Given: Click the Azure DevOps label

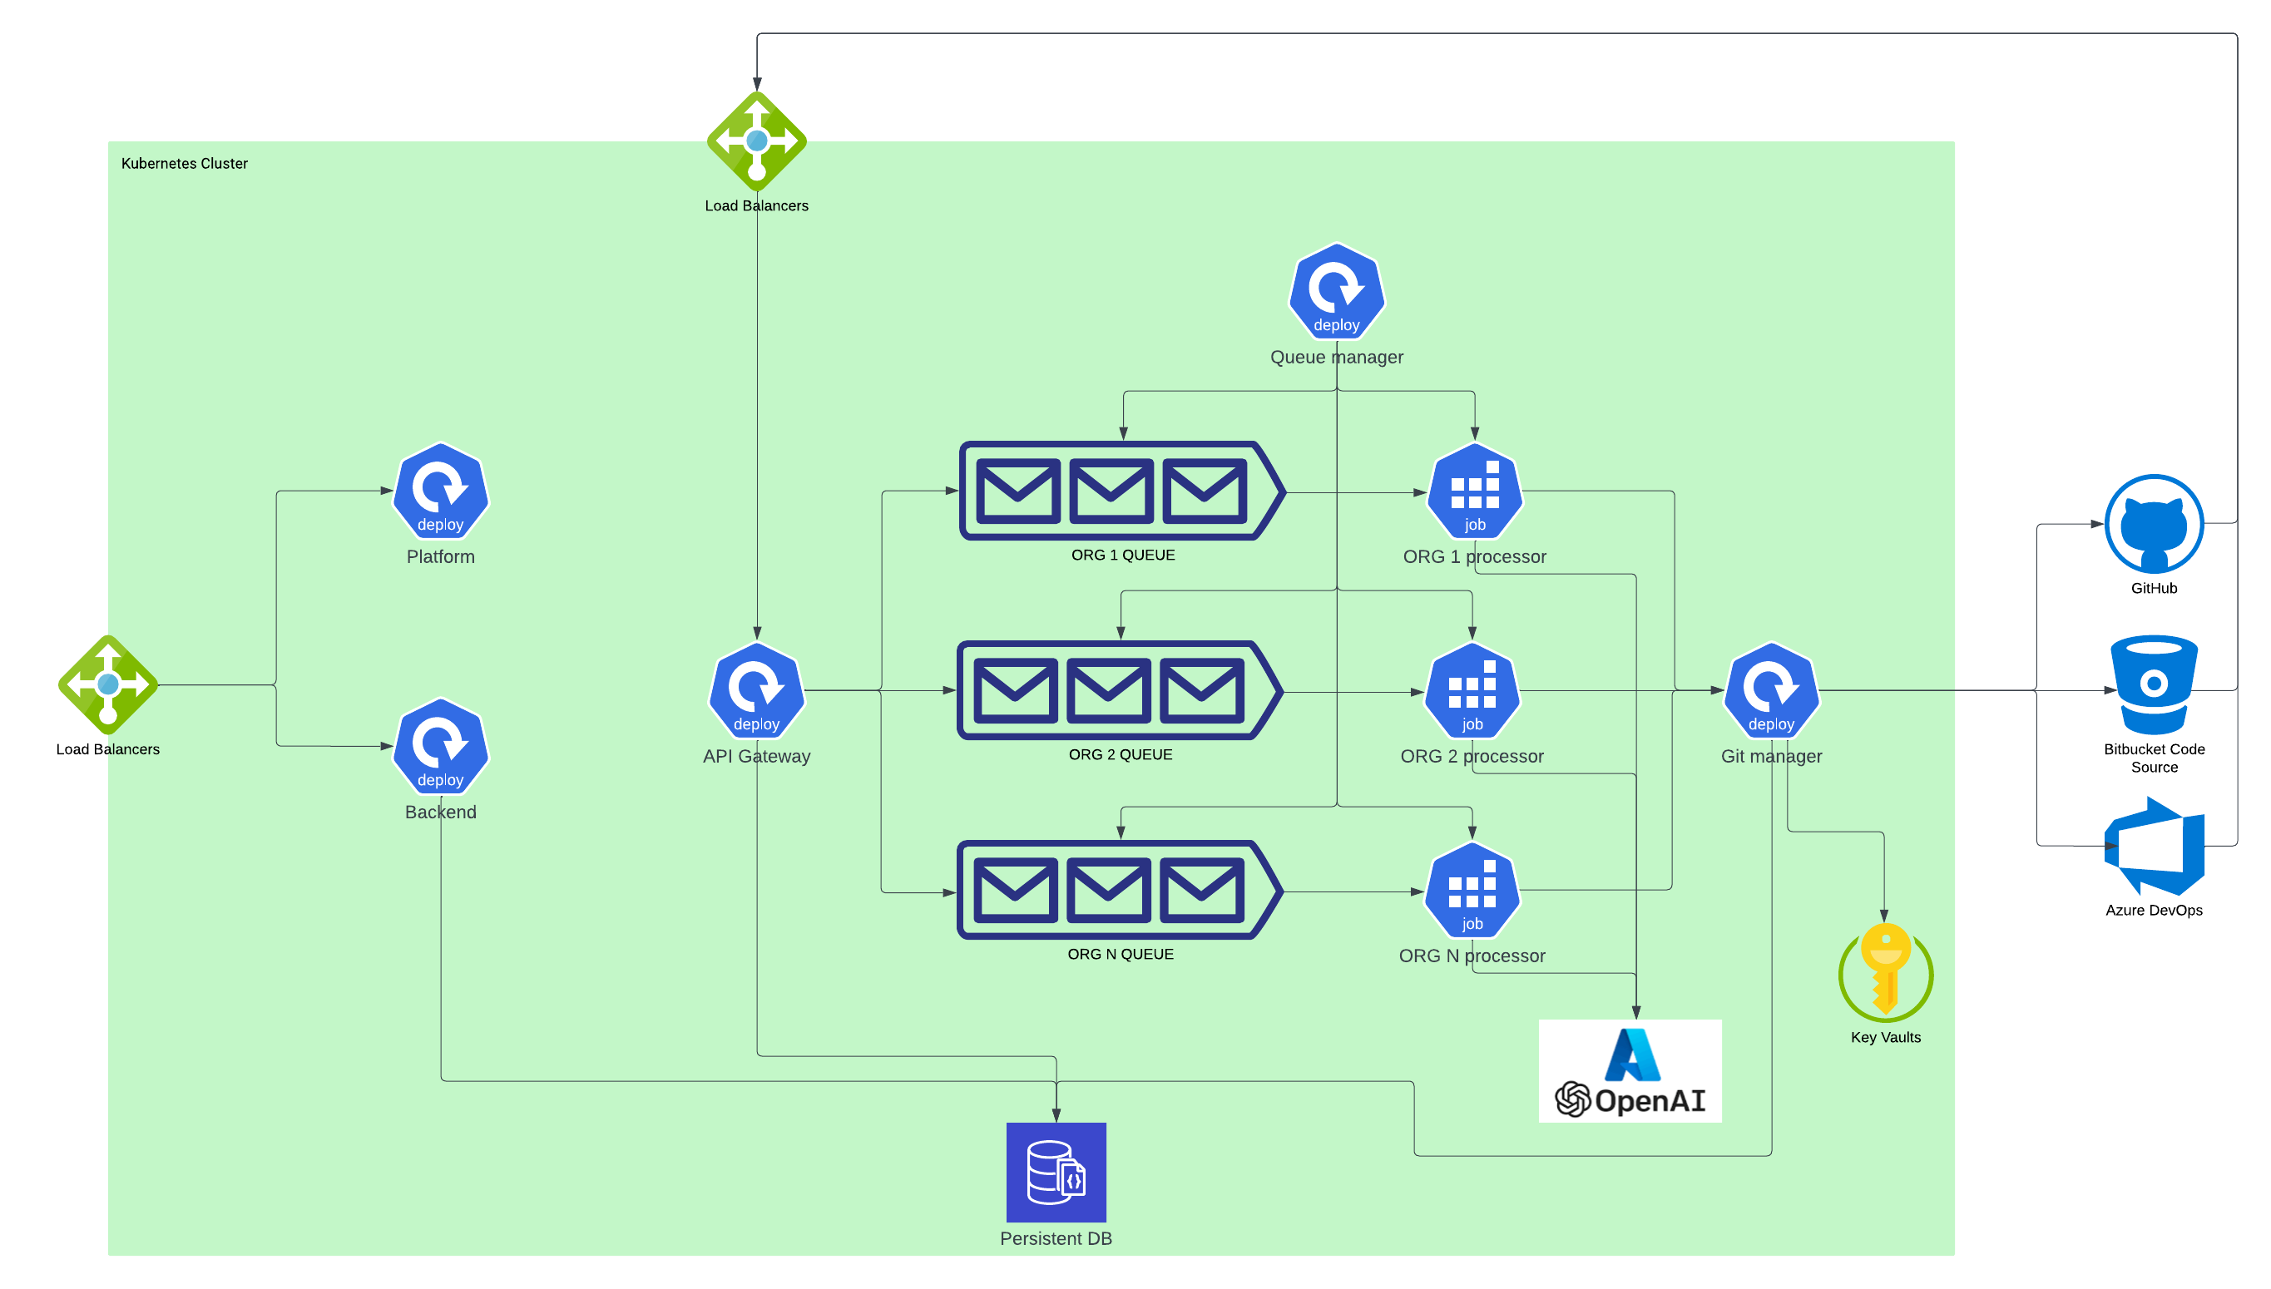Looking at the screenshot, I should pyautogui.click(x=2153, y=910).
